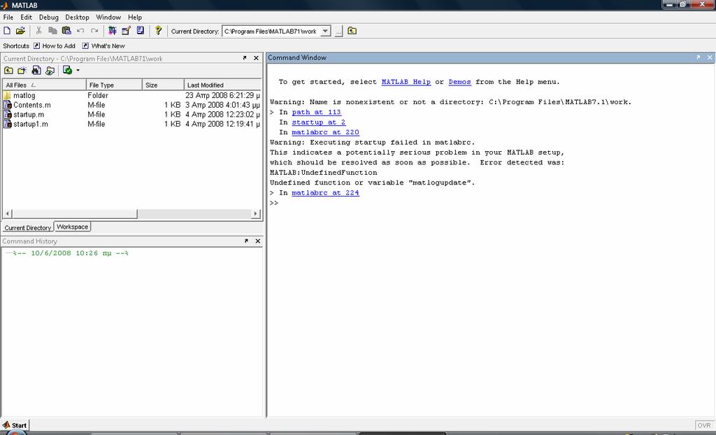Open the Profiler from toolbar
The height and width of the screenshot is (435, 716).
point(140,31)
